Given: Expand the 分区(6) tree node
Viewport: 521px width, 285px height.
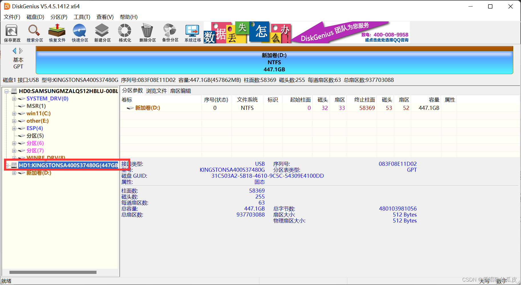Looking at the screenshot, I should (x=14, y=143).
